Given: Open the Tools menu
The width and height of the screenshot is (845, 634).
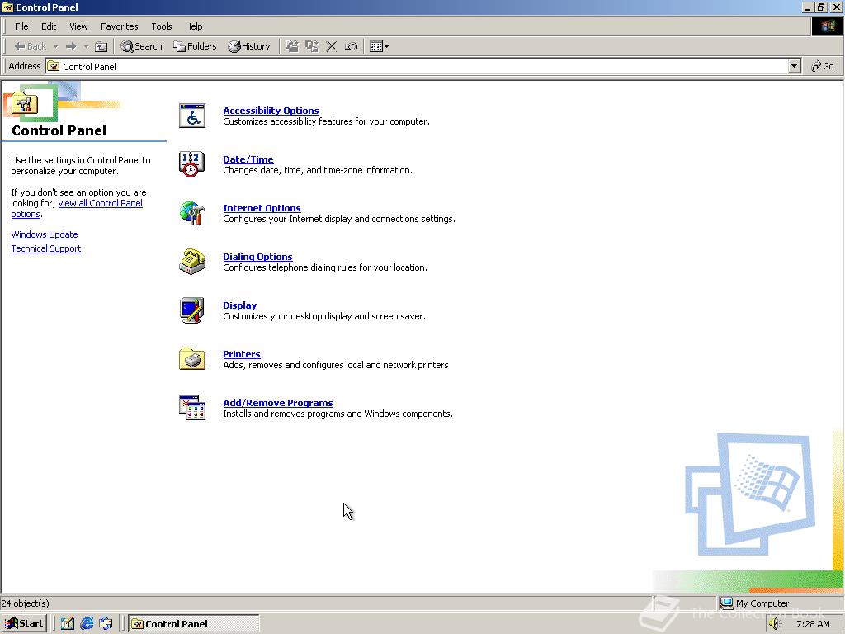Looking at the screenshot, I should tap(161, 26).
